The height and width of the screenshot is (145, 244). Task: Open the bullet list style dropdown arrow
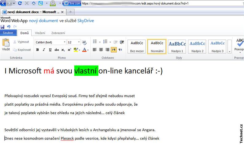[x=100, y=42]
